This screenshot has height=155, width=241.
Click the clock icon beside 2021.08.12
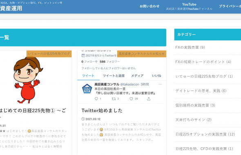[x=83, y=119]
